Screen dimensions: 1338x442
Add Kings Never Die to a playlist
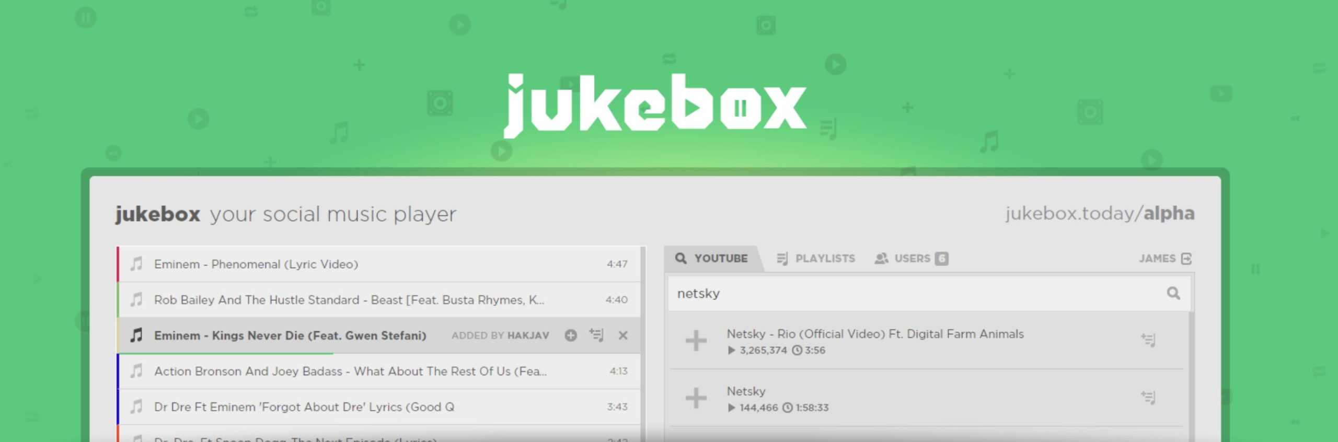[596, 335]
